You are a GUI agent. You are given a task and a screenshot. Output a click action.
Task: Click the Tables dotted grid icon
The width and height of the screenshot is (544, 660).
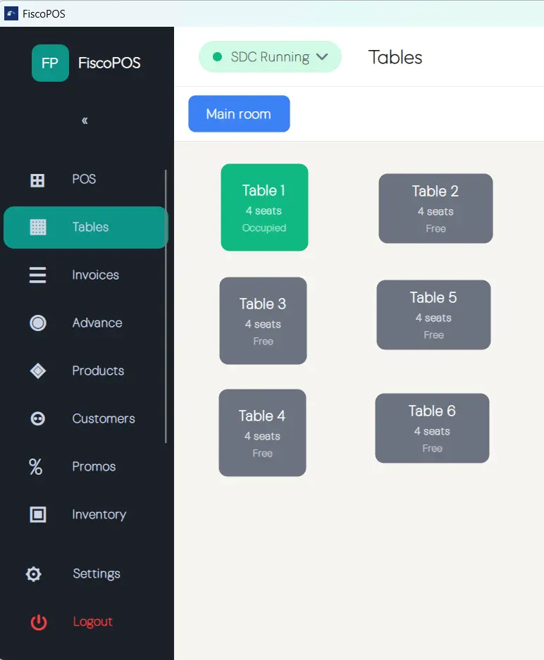[38, 228]
